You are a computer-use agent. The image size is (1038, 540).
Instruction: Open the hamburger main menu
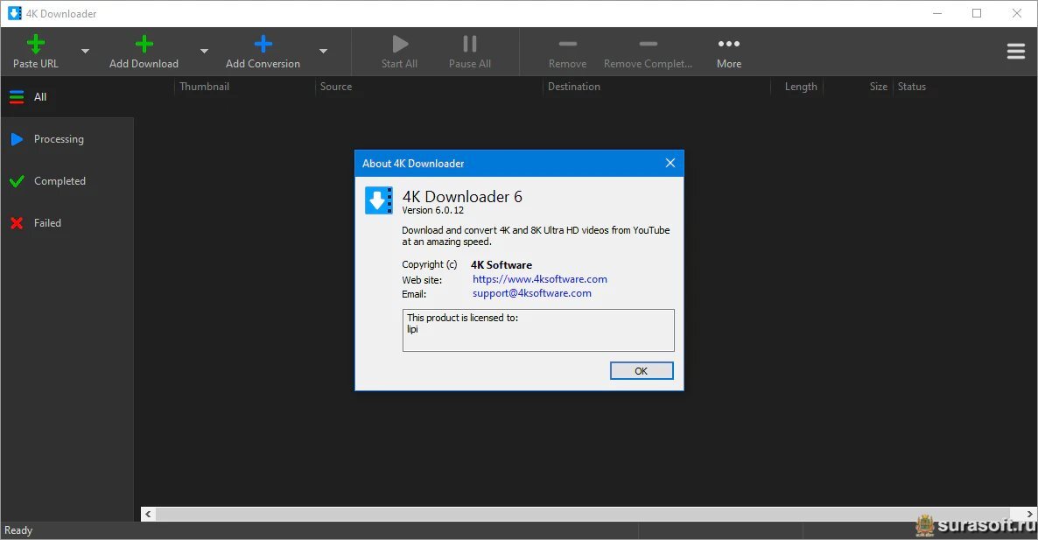(1015, 52)
